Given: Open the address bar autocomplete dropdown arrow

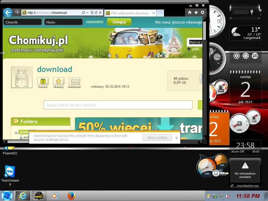Looking at the screenshot, I should click(x=87, y=13).
